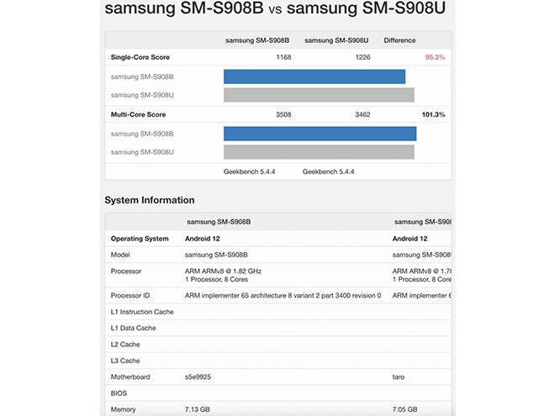Click the 95.3% difference value

click(x=435, y=57)
